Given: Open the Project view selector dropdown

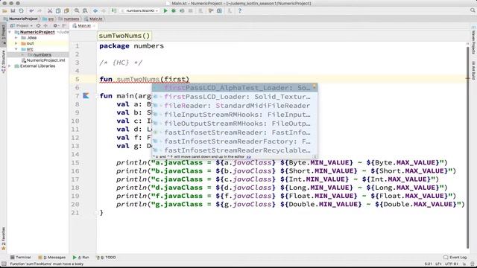Looking at the screenshot, I should pyautogui.click(x=22, y=26).
